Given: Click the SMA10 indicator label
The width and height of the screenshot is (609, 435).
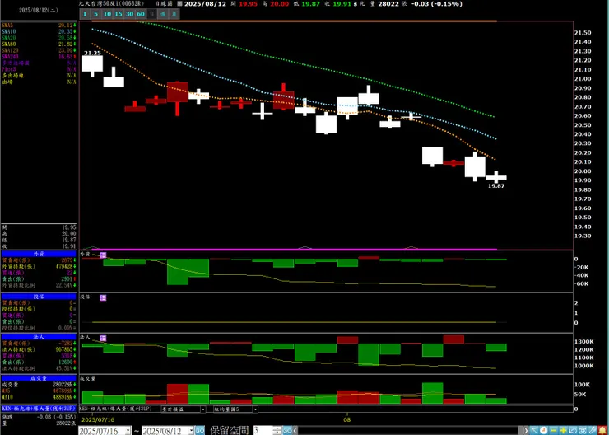Looking at the screenshot, I should click(x=8, y=31).
